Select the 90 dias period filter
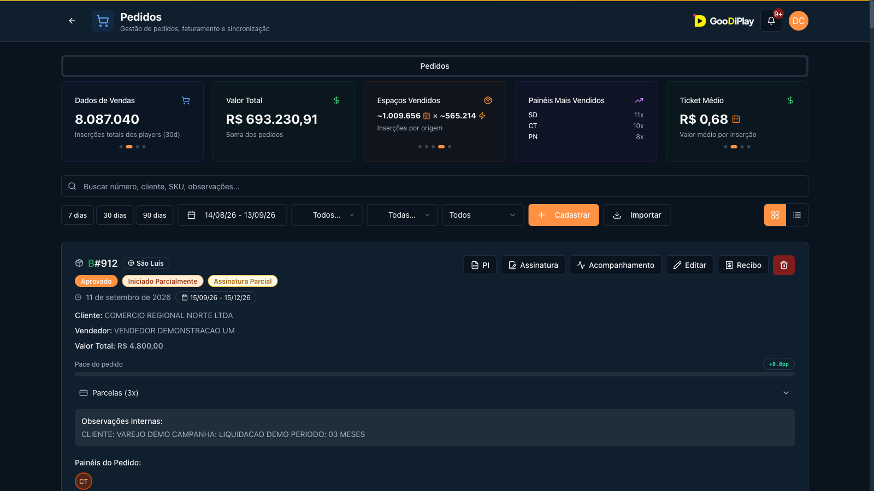The height and width of the screenshot is (491, 874). click(x=155, y=215)
